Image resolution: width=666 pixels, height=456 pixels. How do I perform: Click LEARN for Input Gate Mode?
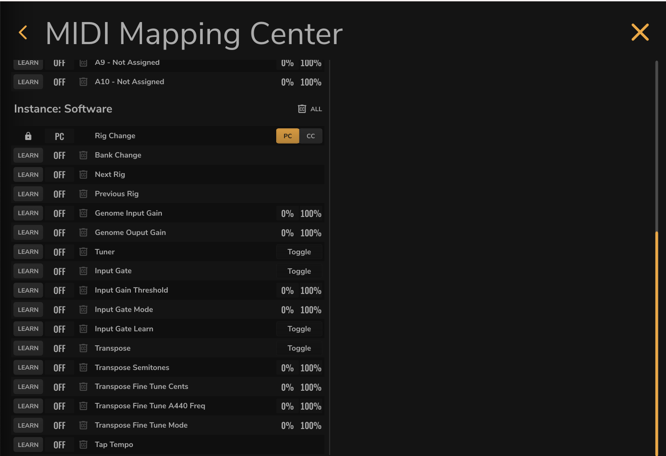(28, 310)
